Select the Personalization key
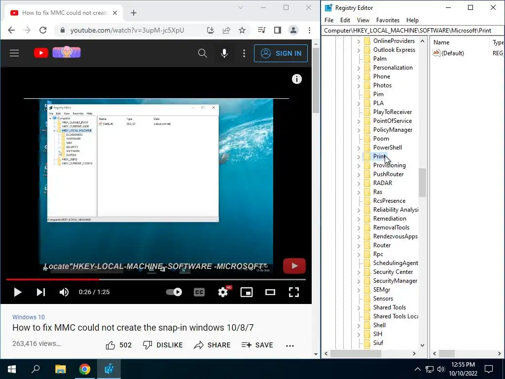 pos(393,67)
